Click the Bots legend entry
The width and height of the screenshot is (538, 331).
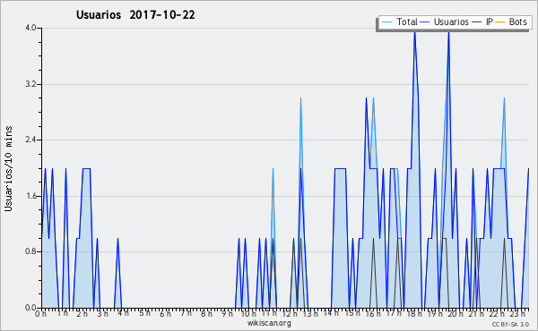point(510,21)
